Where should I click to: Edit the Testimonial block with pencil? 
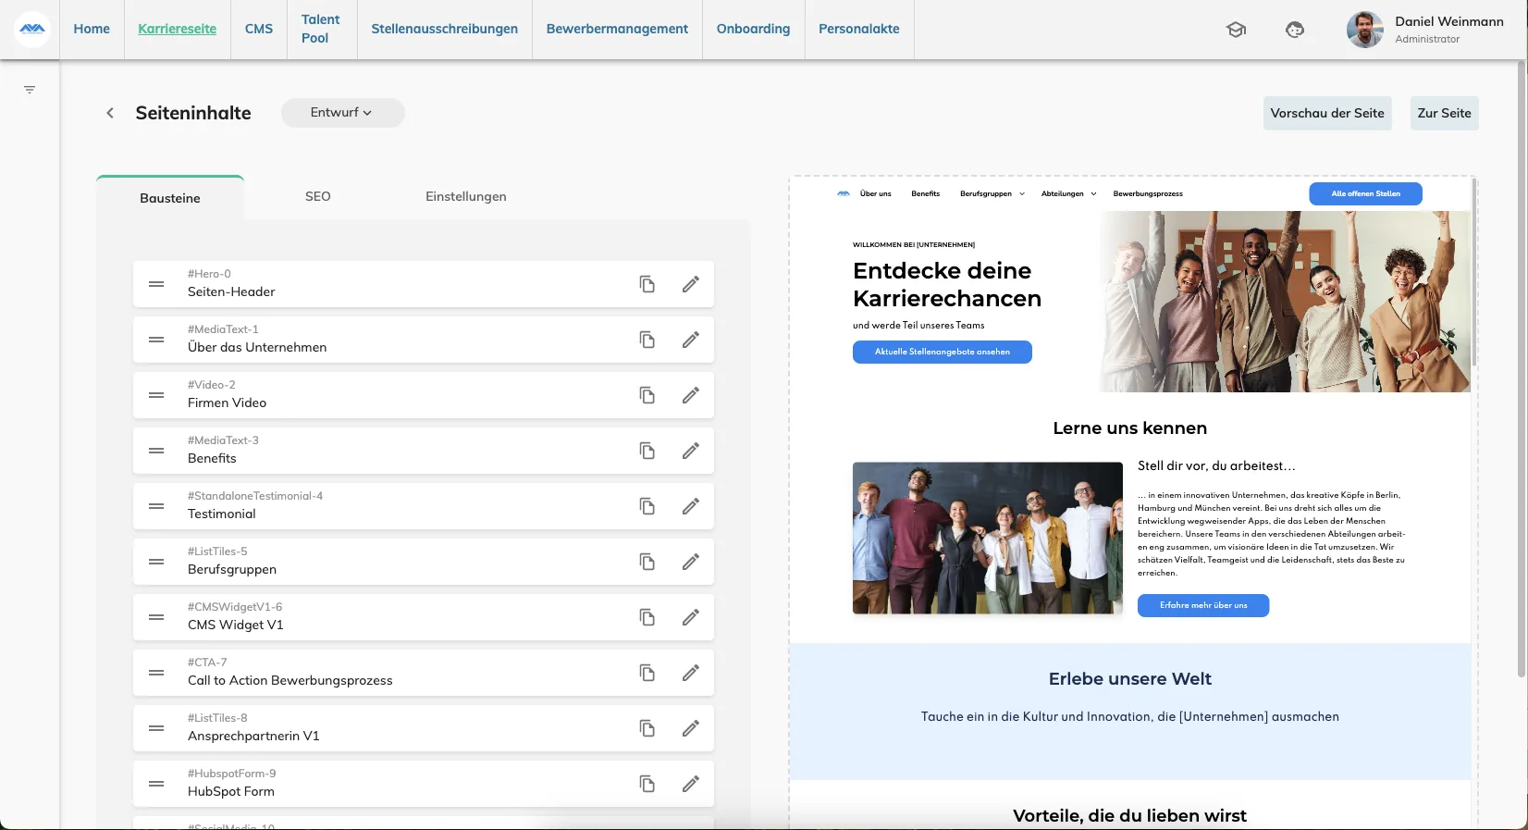tap(691, 506)
